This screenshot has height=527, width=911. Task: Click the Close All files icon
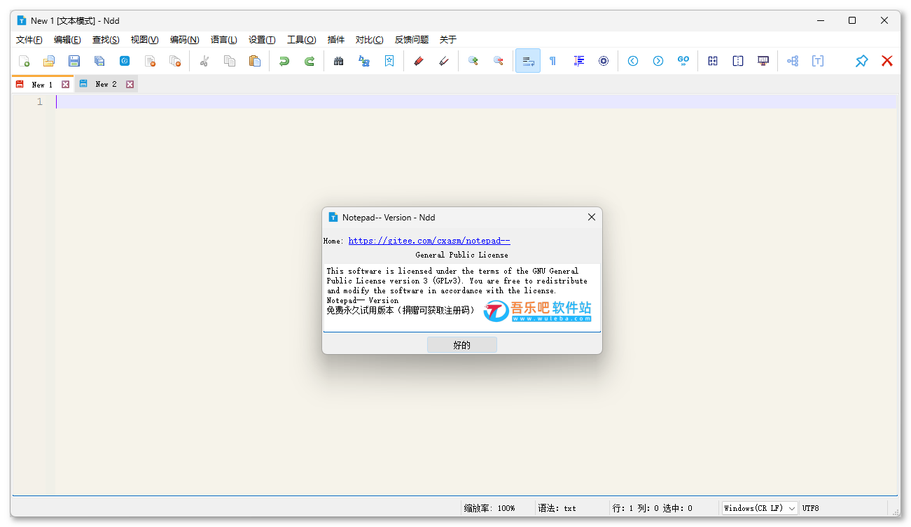[175, 61]
